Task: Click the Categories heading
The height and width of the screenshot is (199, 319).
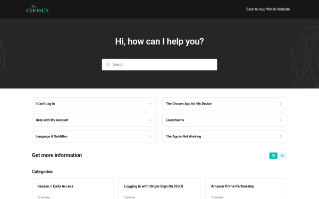Action: coord(42,171)
